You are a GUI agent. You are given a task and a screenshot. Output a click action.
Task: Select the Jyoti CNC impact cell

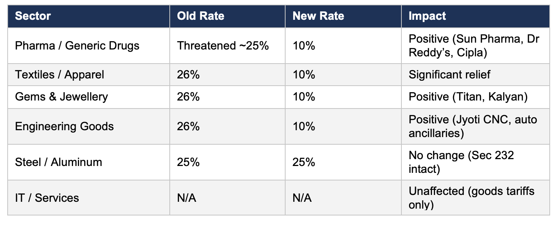point(473,126)
